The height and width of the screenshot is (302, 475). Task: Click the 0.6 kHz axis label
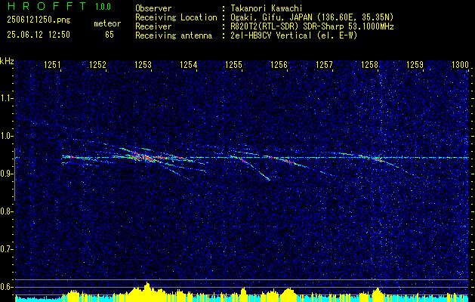pyautogui.click(x=6, y=287)
